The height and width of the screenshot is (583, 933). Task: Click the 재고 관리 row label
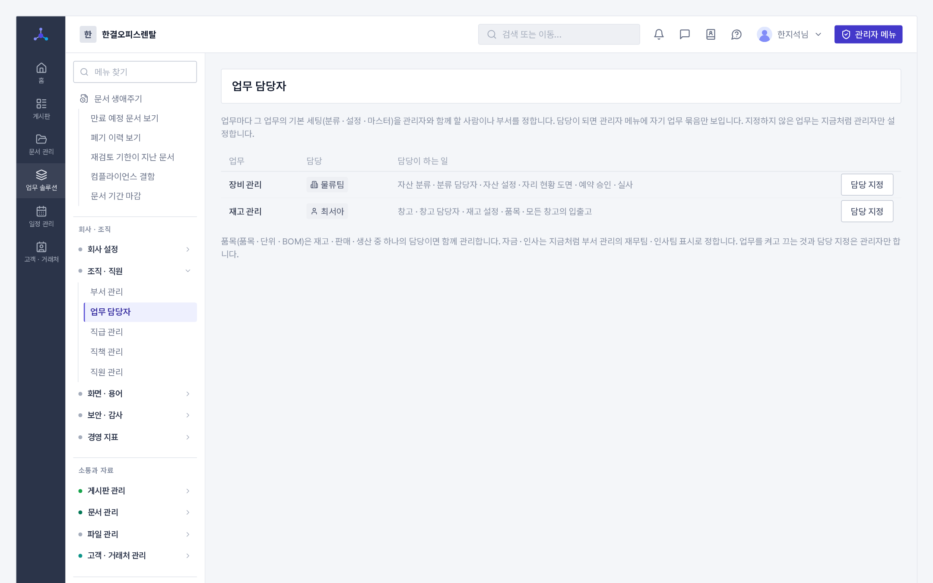coord(245,212)
